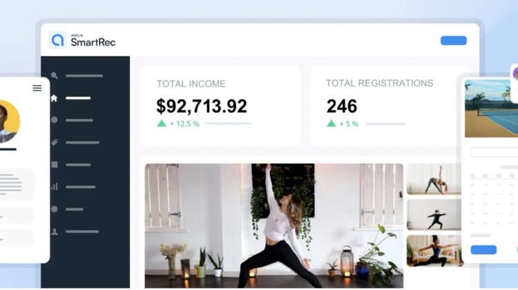
Task: Click the Total Registrations progress bar
Action: pyautogui.click(x=385, y=124)
